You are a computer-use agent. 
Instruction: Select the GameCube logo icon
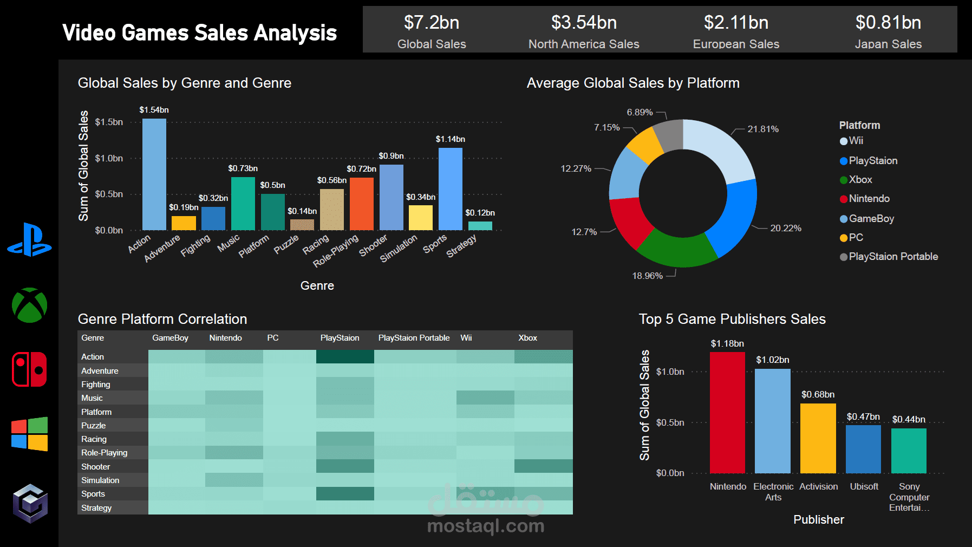30,504
